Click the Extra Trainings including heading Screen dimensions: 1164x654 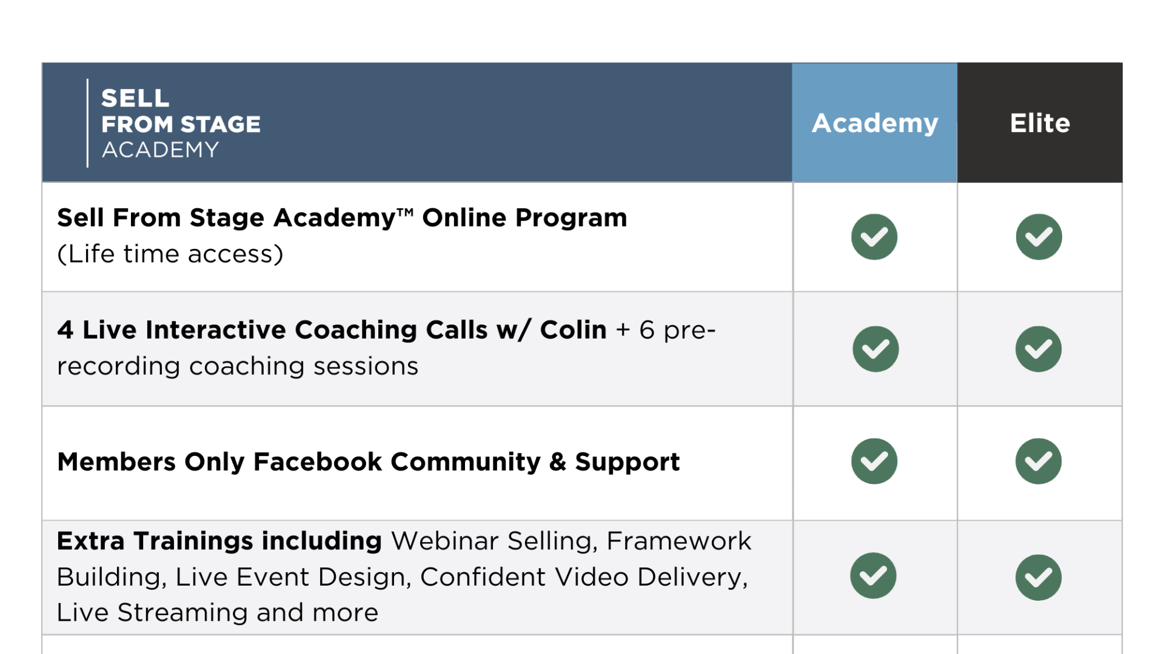(x=219, y=541)
